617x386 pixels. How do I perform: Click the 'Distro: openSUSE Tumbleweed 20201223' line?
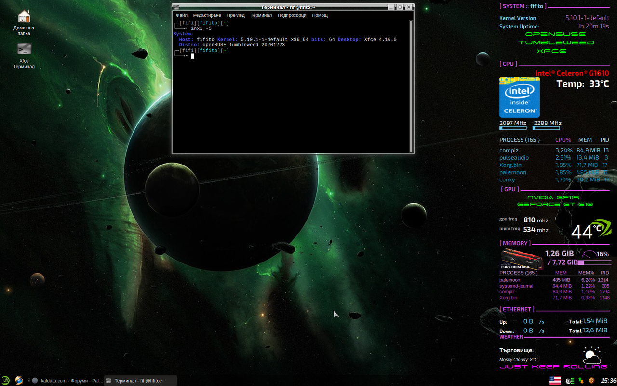[x=231, y=45]
